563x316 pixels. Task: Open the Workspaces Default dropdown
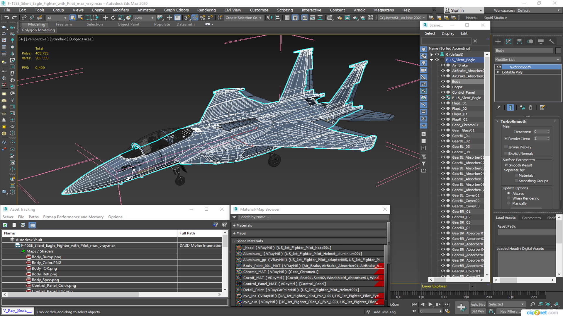tap(538, 11)
